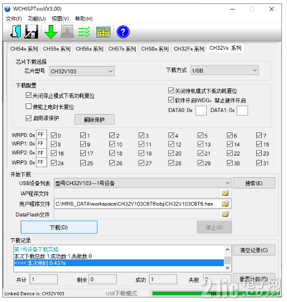Open the 功能(U) menu
287x302 pixels.
pyautogui.click(x=36, y=18)
